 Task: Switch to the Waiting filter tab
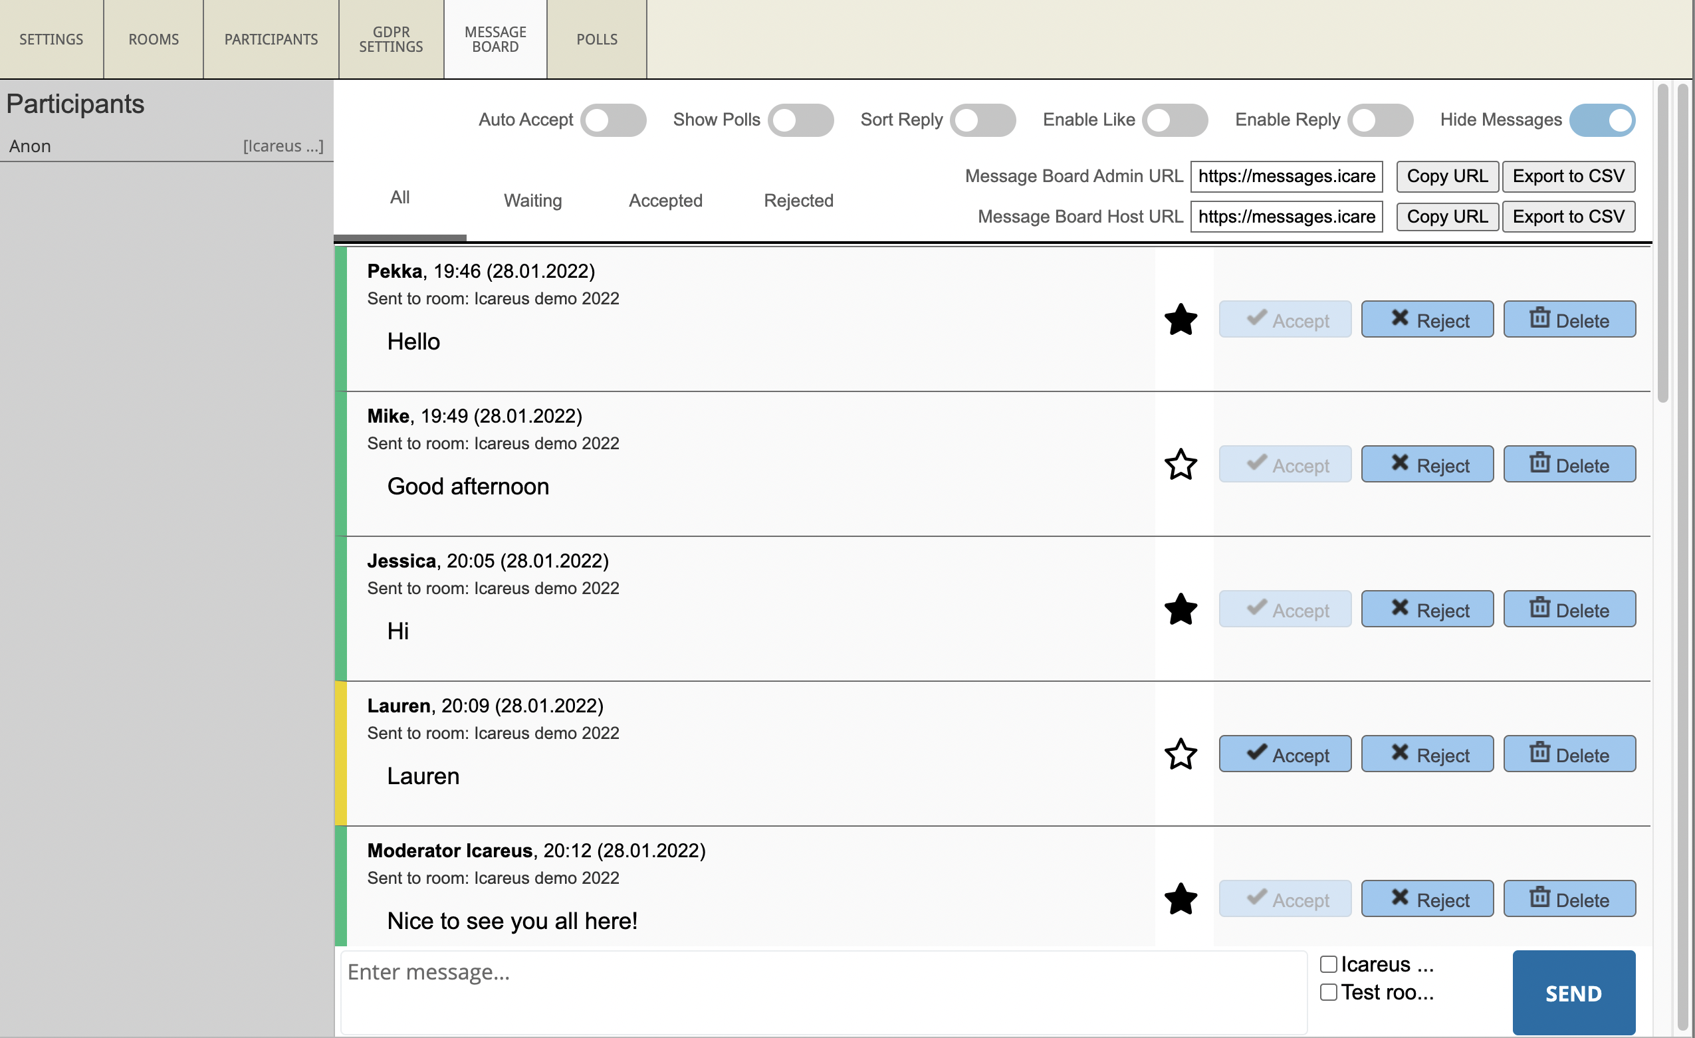(x=532, y=200)
